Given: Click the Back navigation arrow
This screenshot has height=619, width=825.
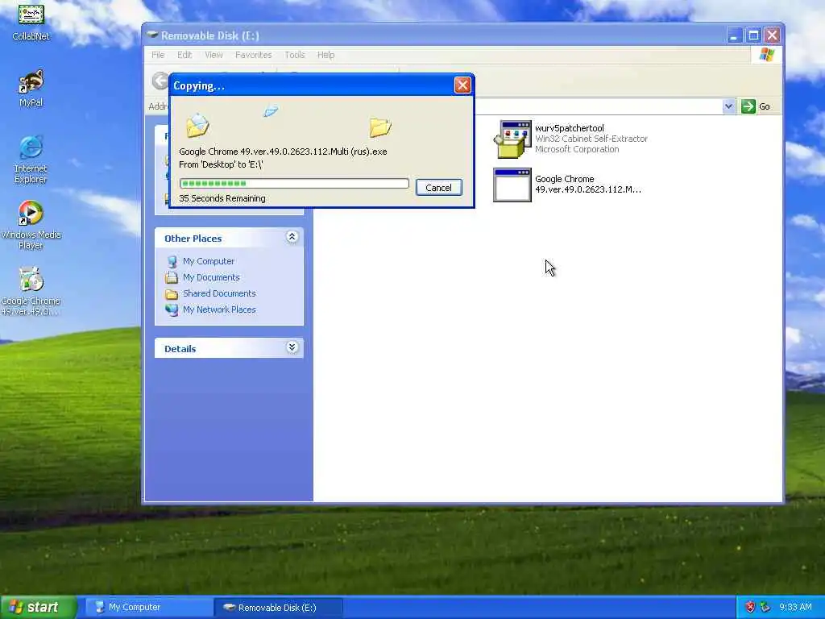Looking at the screenshot, I should click(160, 81).
